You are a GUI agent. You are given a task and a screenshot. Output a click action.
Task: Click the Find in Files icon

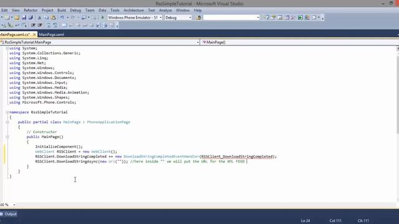click(198, 17)
